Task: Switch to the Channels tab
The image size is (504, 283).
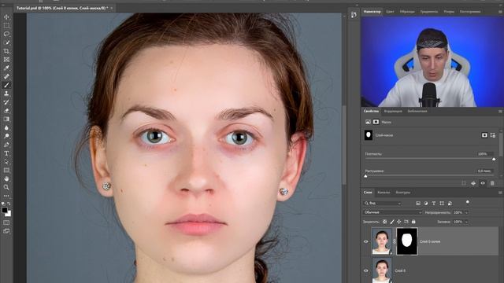Action: click(x=384, y=193)
